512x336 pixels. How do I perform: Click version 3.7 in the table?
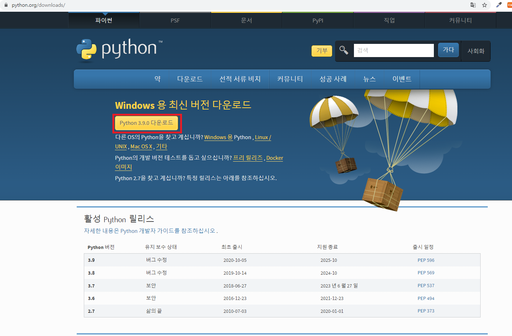(91, 286)
